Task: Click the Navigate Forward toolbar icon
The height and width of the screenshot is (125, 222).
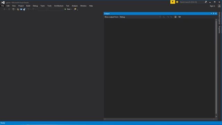Action: tap(9, 9)
